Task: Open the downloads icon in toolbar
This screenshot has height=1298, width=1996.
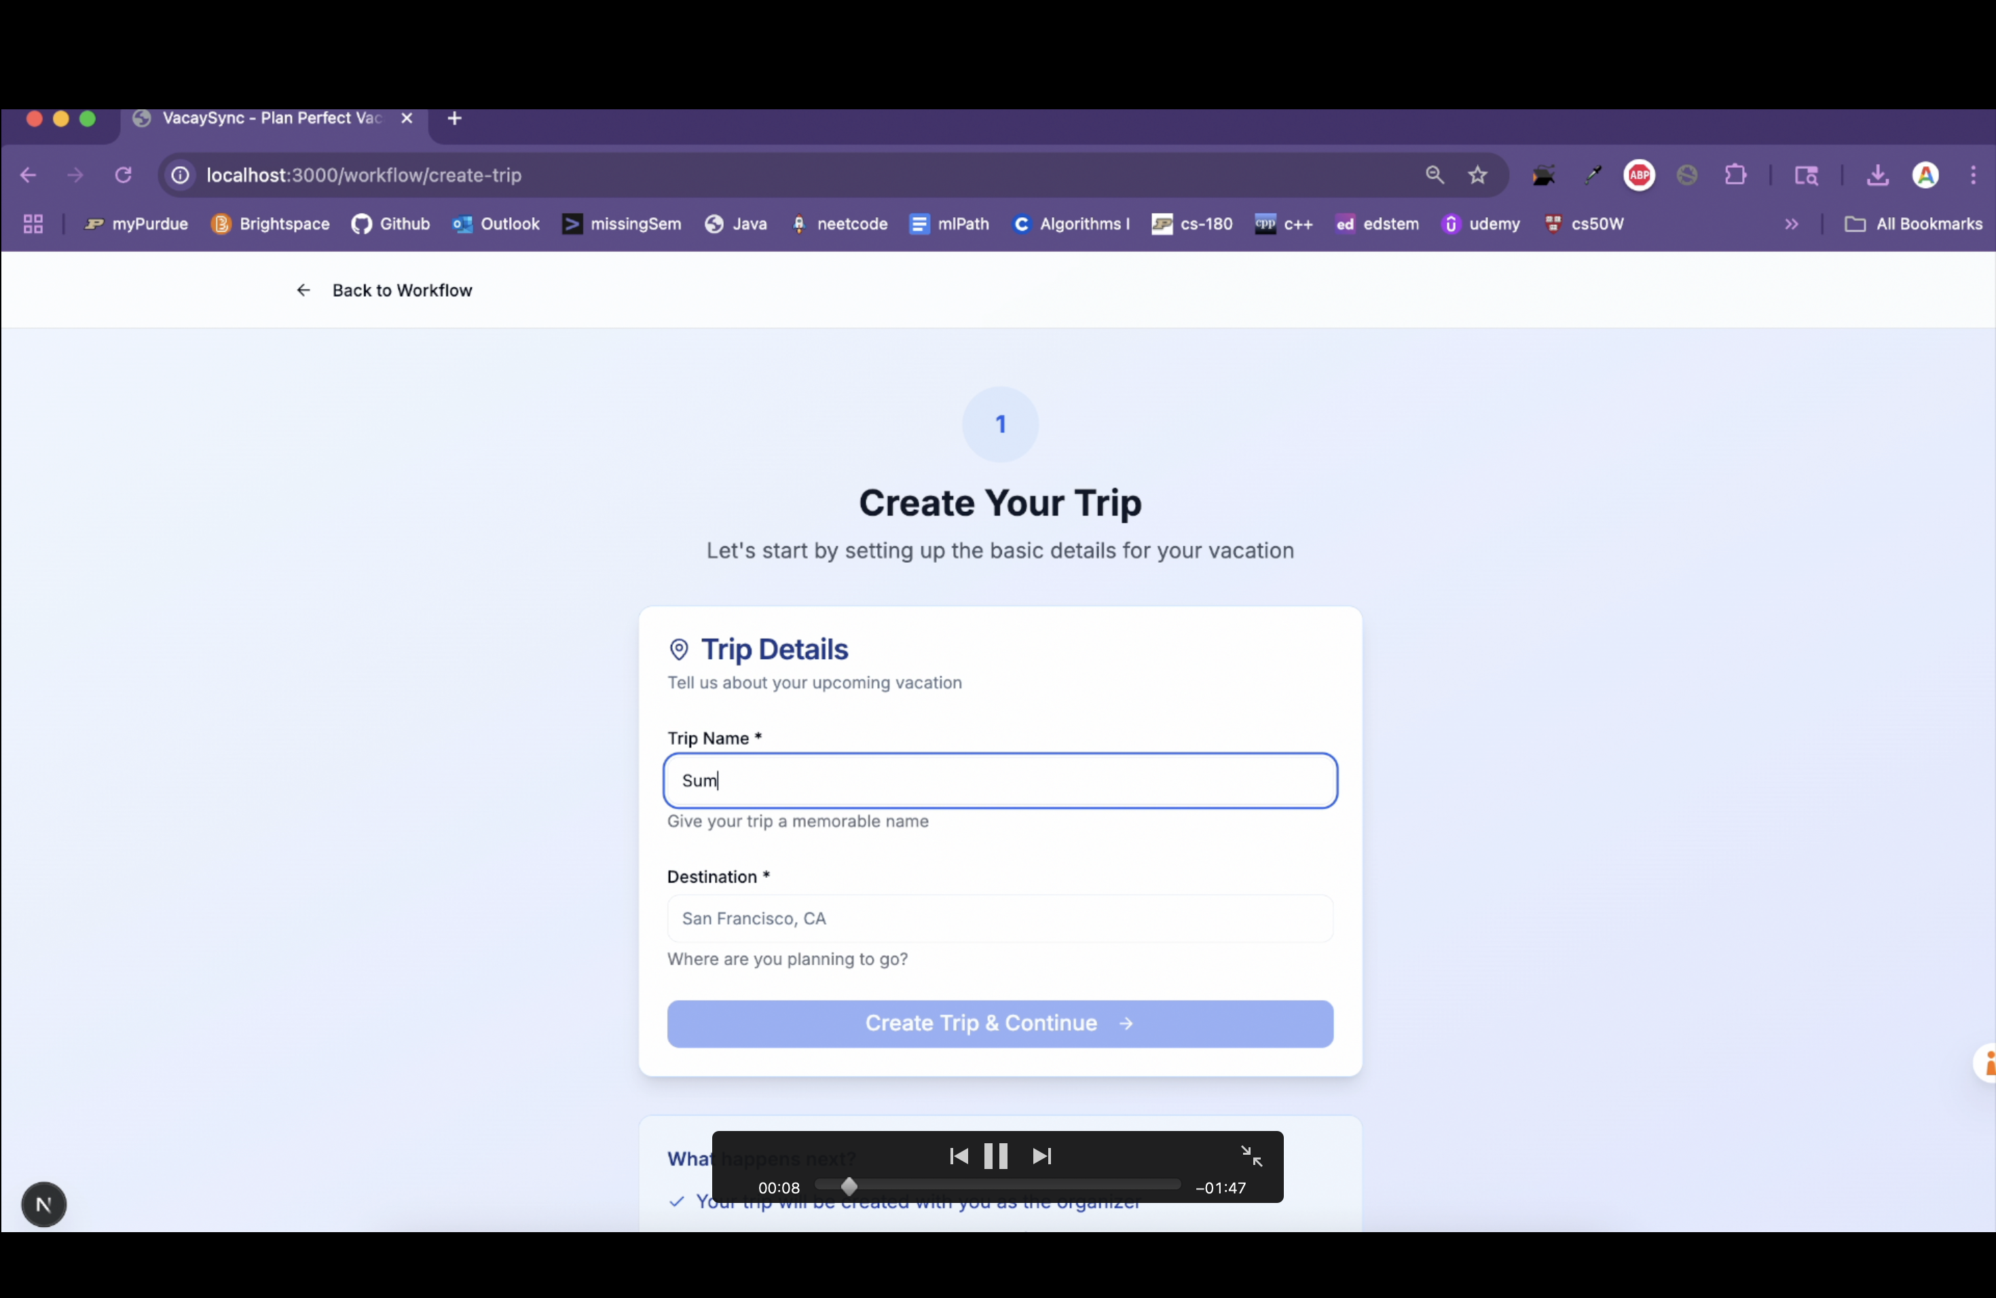Action: click(x=1877, y=175)
